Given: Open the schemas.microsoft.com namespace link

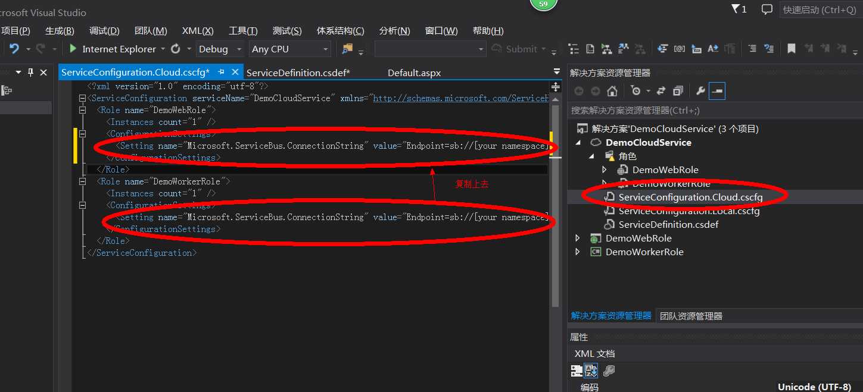Looking at the screenshot, I should pos(460,98).
